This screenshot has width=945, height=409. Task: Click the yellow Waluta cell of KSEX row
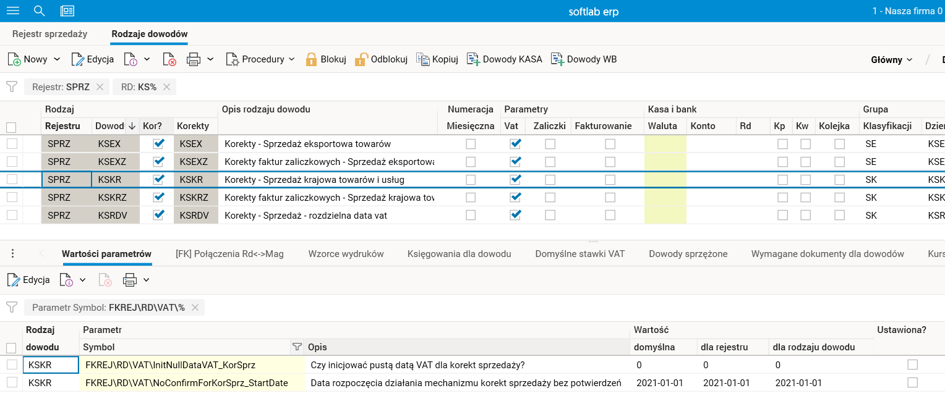(665, 144)
